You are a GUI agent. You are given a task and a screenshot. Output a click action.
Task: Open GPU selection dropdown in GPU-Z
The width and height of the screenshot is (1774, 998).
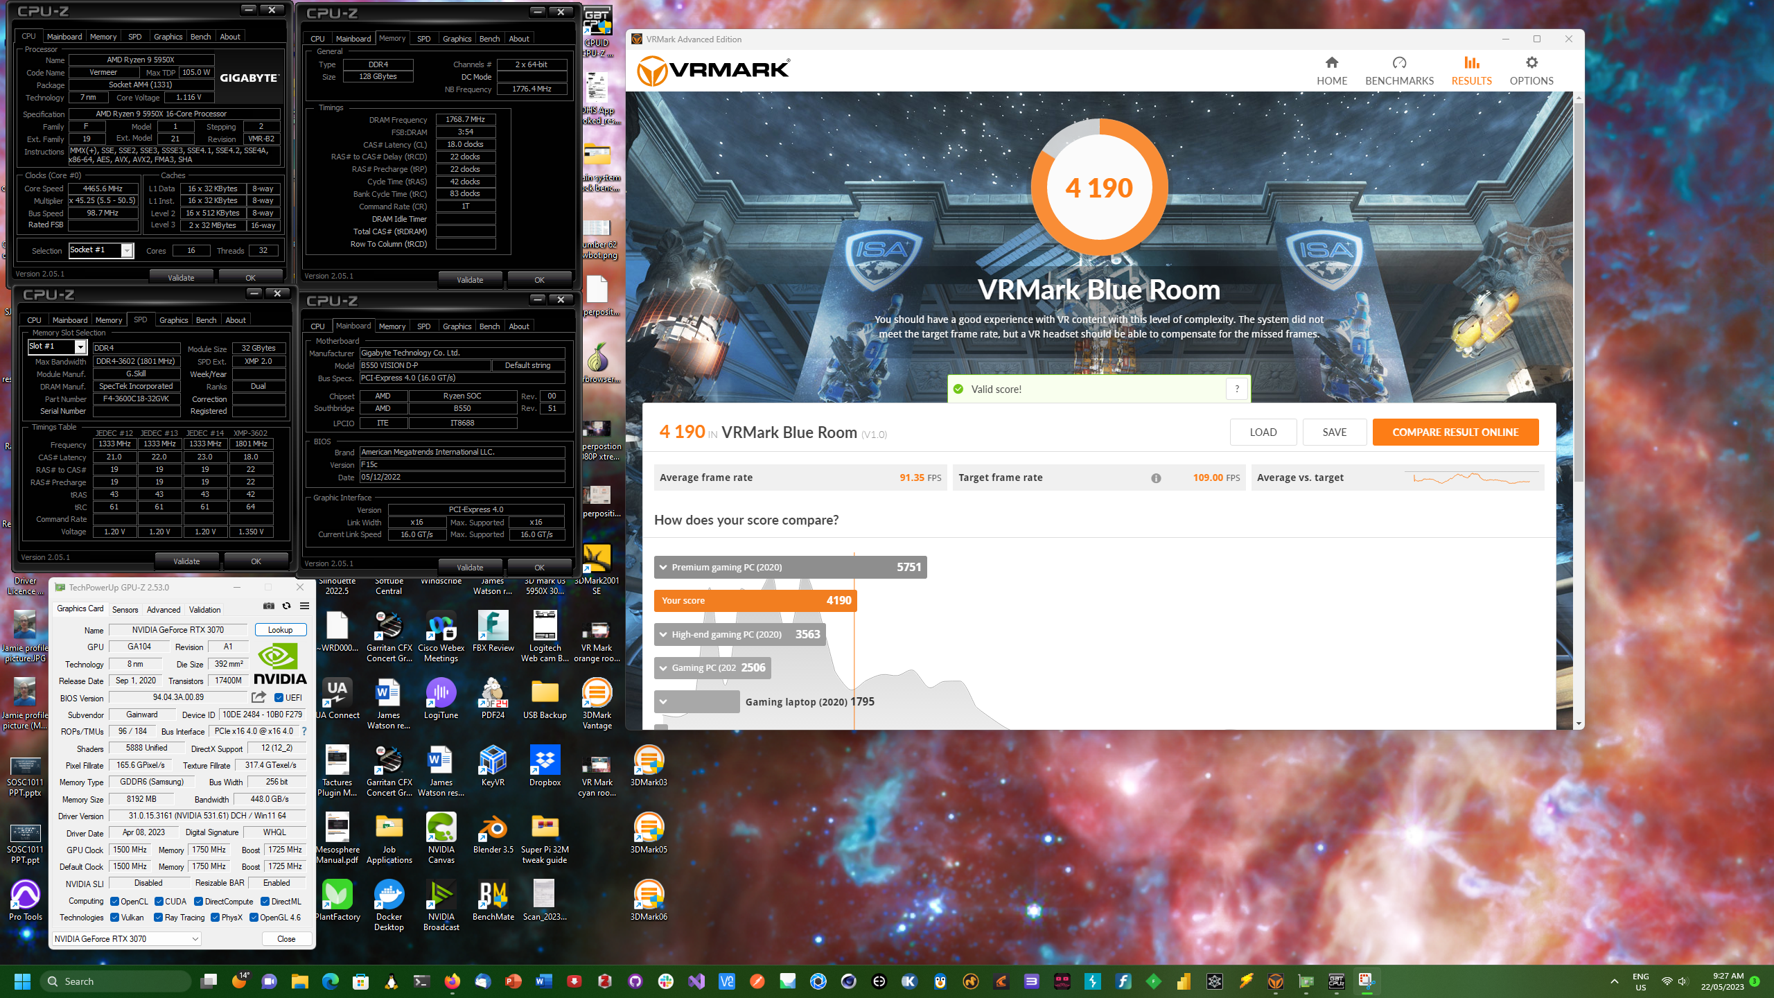point(127,938)
